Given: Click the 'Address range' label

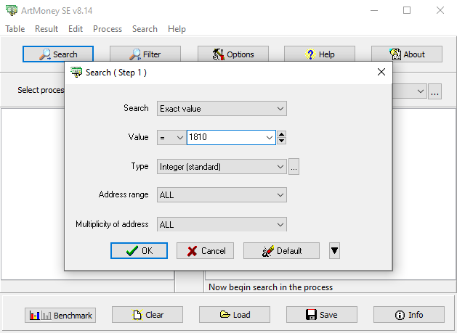Looking at the screenshot, I should pyautogui.click(x=124, y=194).
